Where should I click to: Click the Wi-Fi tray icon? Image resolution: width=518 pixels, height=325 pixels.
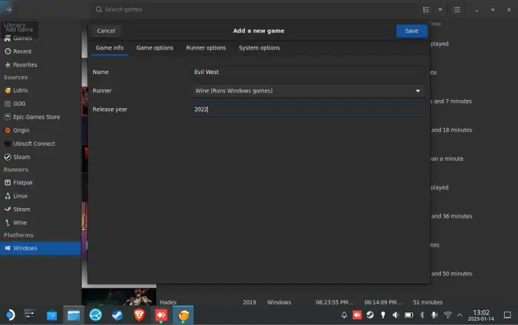pos(447,315)
